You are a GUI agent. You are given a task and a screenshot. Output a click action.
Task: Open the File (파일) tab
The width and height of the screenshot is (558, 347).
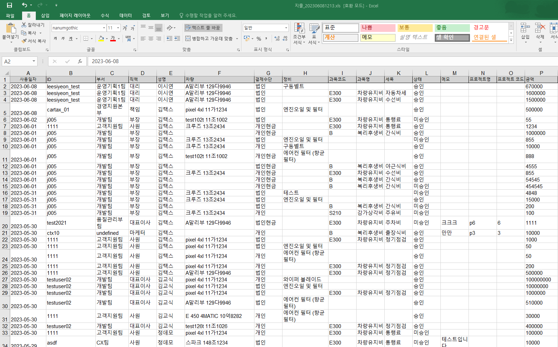[x=10, y=15]
